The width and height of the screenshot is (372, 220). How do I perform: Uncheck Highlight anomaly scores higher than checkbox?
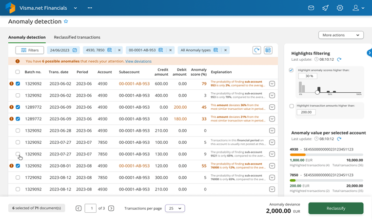click(291, 70)
